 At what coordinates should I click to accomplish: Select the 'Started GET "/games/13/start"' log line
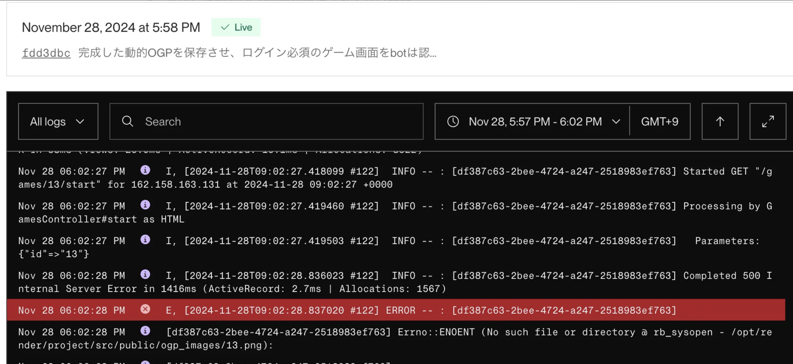coord(396,178)
